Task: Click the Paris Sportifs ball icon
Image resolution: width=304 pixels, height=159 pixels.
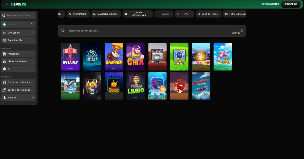Action: pos(4,40)
